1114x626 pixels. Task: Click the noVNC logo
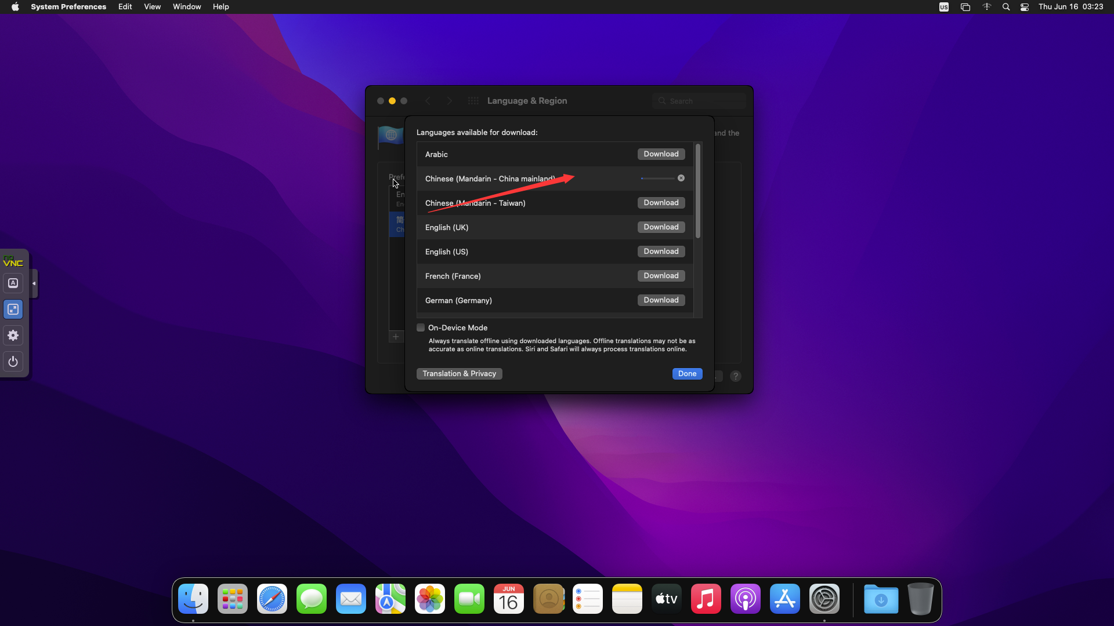pyautogui.click(x=13, y=261)
